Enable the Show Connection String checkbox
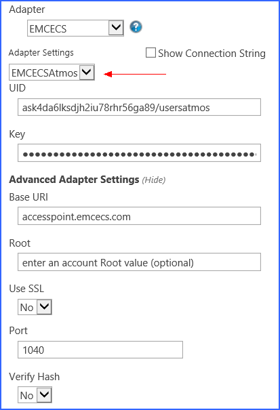280x410 pixels. 151,53
